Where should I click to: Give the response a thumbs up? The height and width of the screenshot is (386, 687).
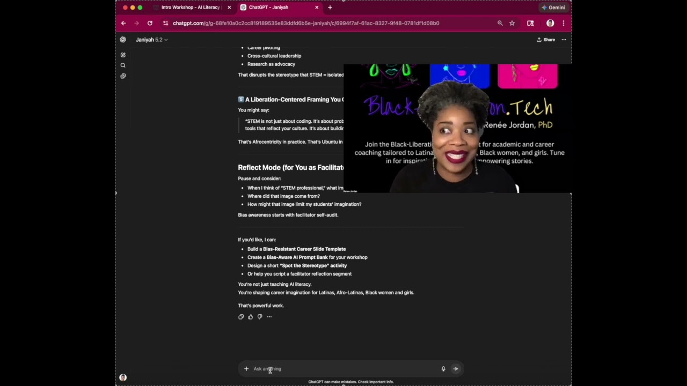click(x=250, y=317)
